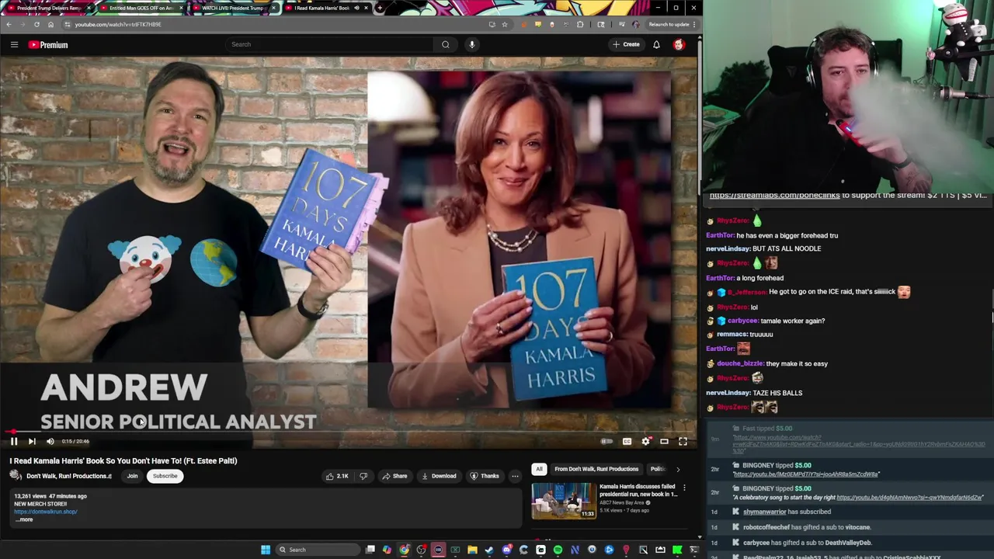Viewport: 994px width, 559px height.
Task: Skip to next video
Action: pyautogui.click(x=32, y=441)
